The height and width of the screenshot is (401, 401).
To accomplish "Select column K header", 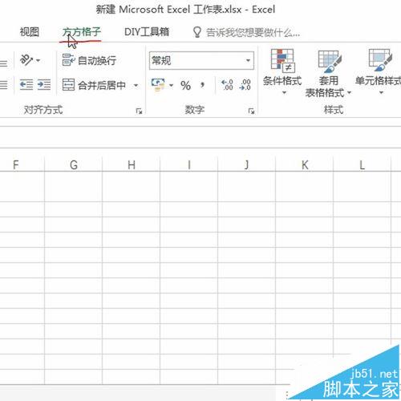I will point(305,164).
